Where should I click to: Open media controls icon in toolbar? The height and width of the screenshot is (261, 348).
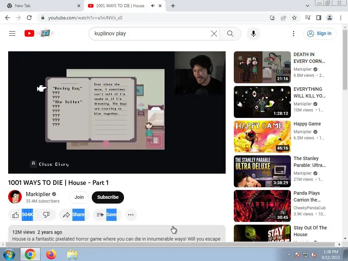(x=308, y=18)
